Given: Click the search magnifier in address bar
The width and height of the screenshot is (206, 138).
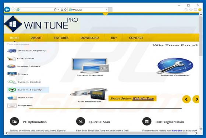Looking at the screenshot, I should [55, 10].
